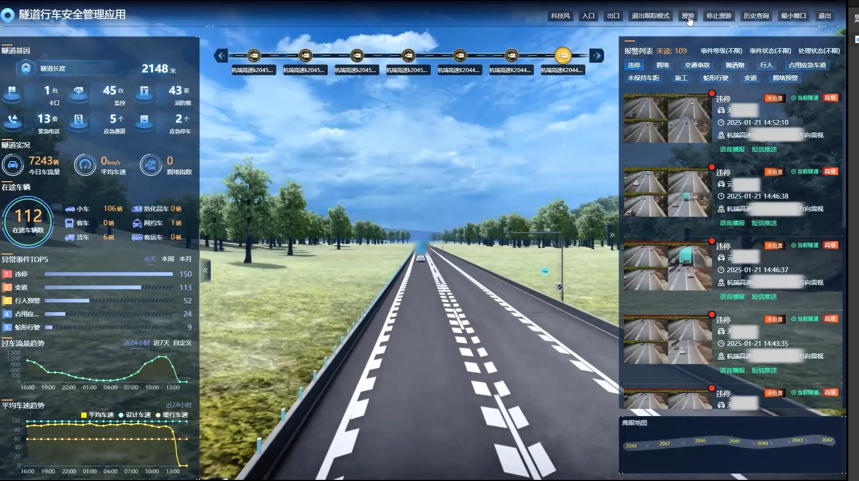Switch traffic flow trend to 近7天 tab

click(161, 343)
